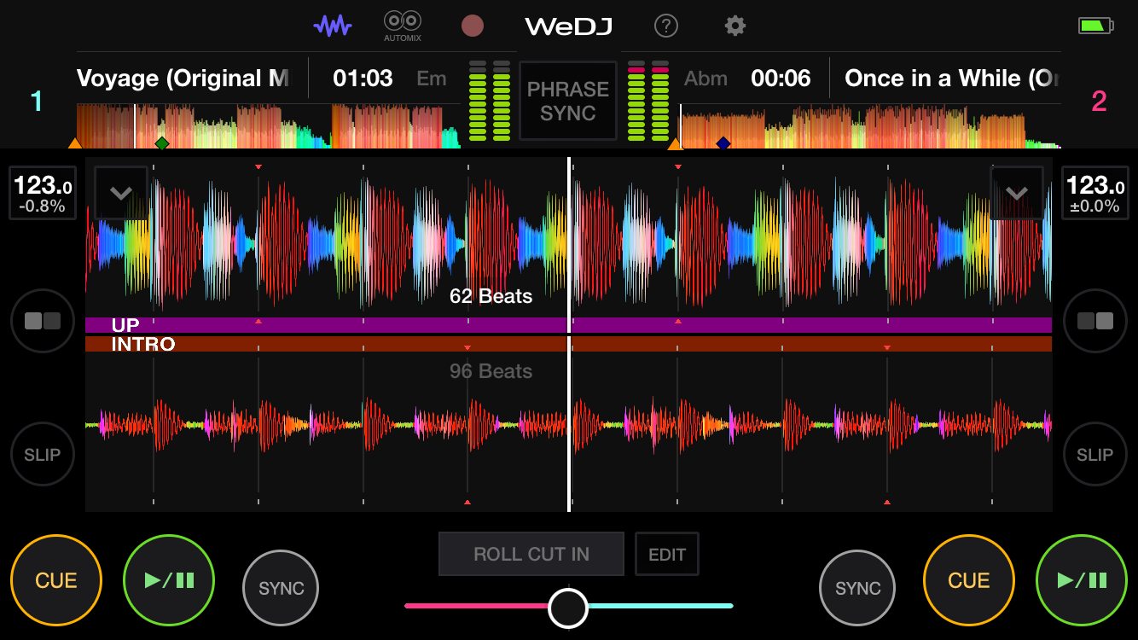Tap left deck pad layout icon
This screenshot has width=1138, height=640.
(x=43, y=321)
